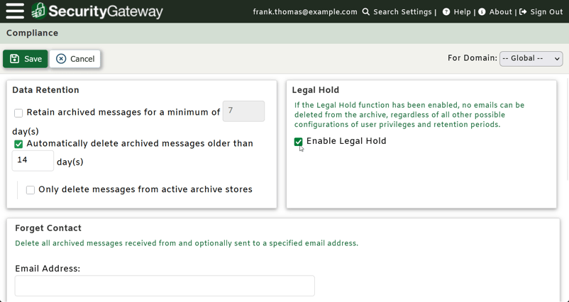Click the Legal Hold description text
569x302 pixels.
point(409,115)
